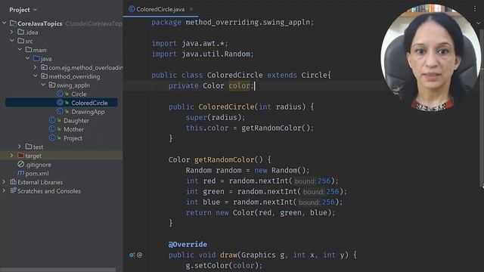The width and height of the screenshot is (484, 272).
Task: Click the Scratches and Consoles icon
Action: (x=13, y=191)
